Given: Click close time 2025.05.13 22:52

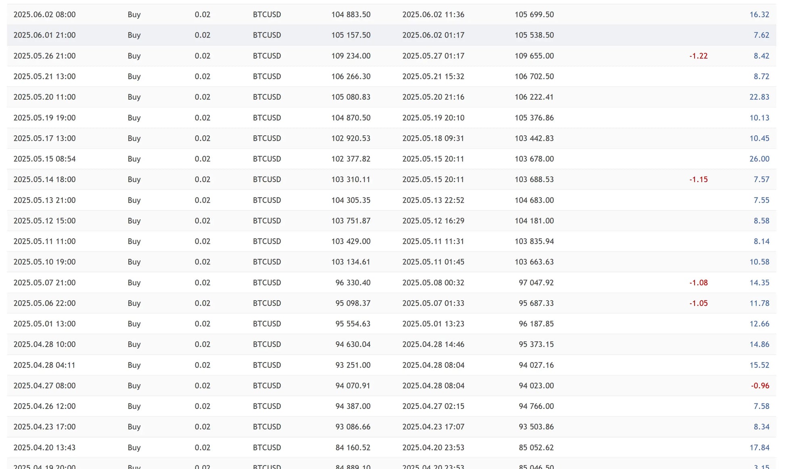Looking at the screenshot, I should tap(433, 200).
